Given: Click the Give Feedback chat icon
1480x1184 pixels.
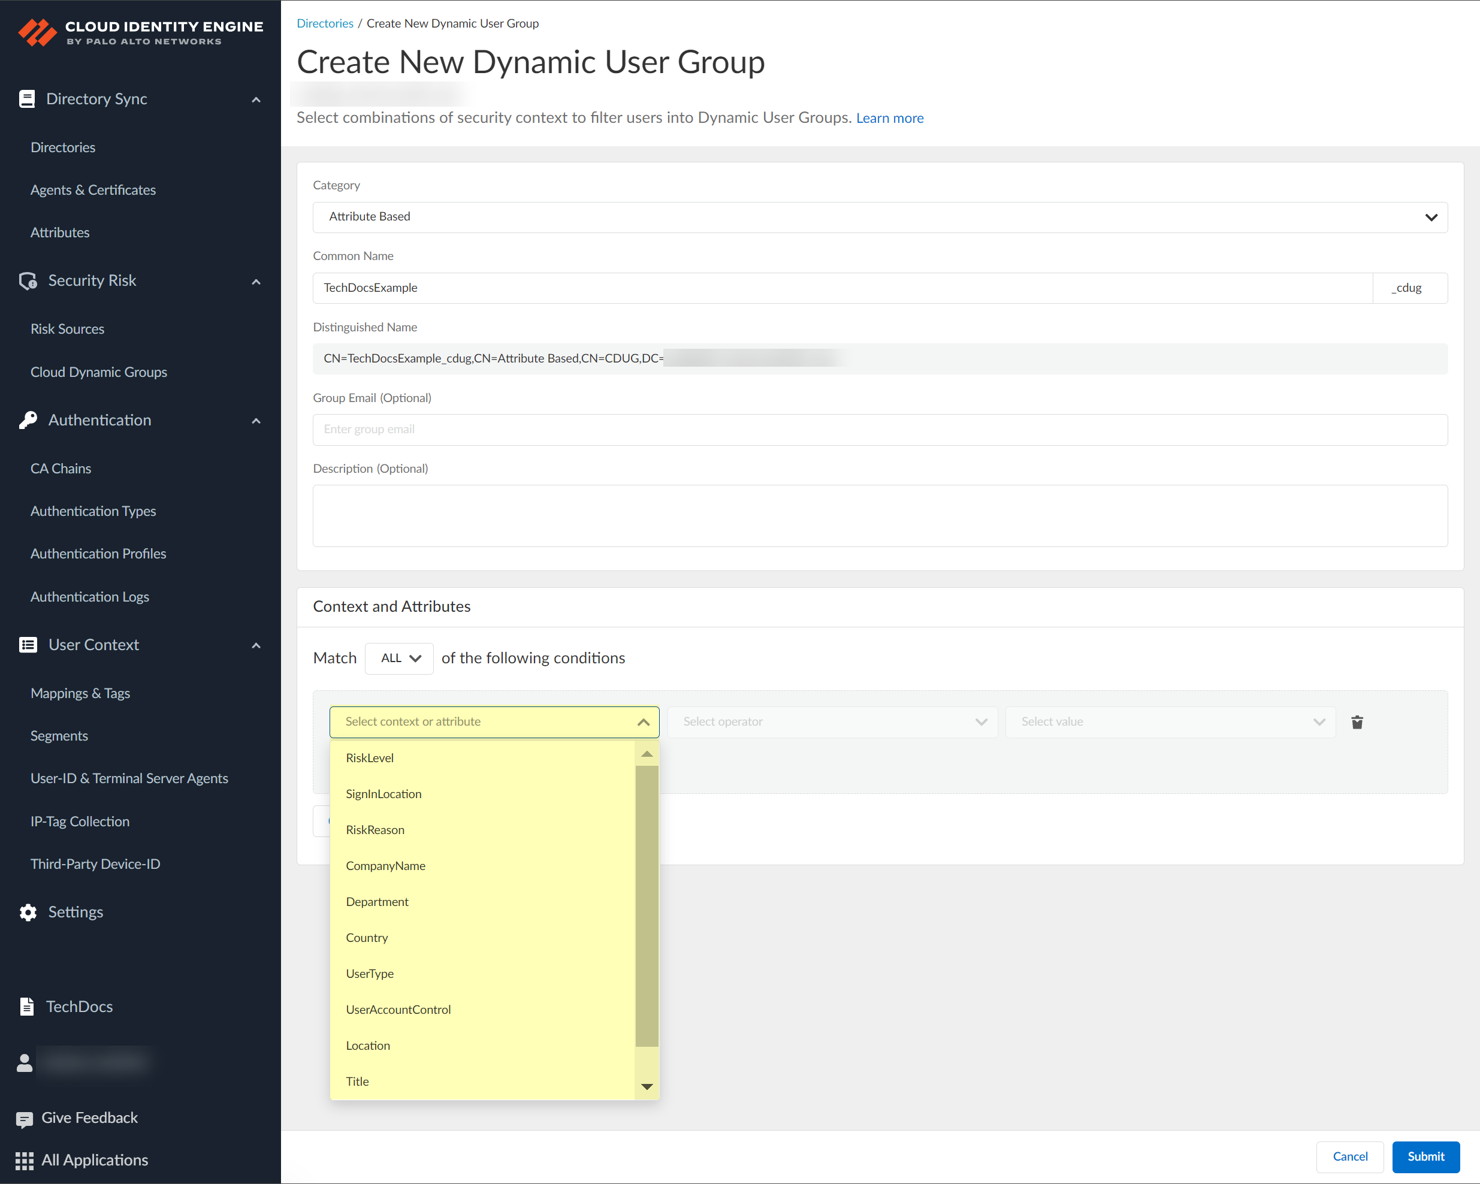Looking at the screenshot, I should pyautogui.click(x=24, y=1119).
